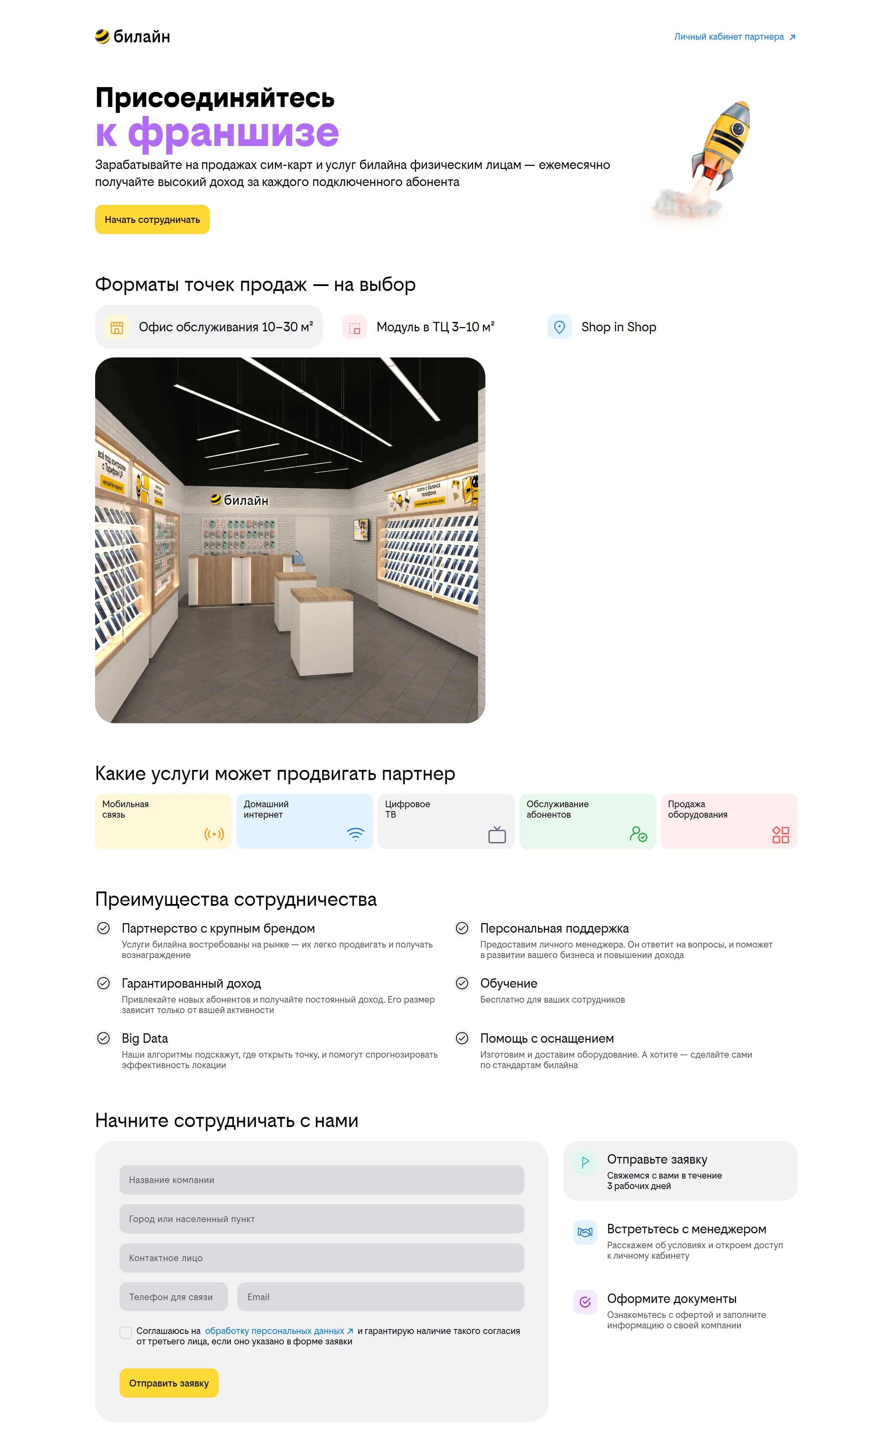
Task: Focus the Город или населенный пункт field
Action: (x=322, y=1219)
